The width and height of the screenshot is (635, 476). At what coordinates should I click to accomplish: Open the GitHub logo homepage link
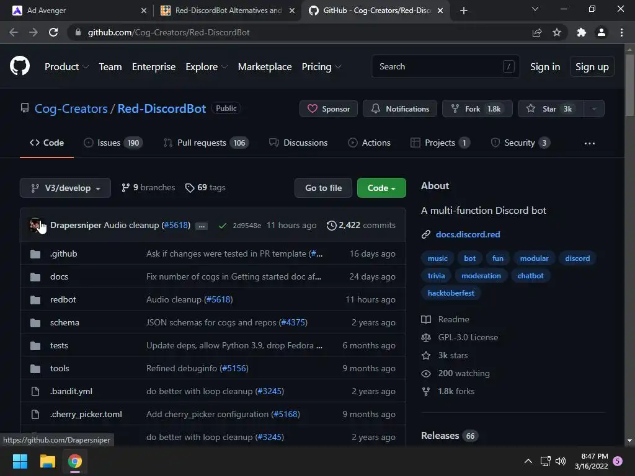(19, 66)
